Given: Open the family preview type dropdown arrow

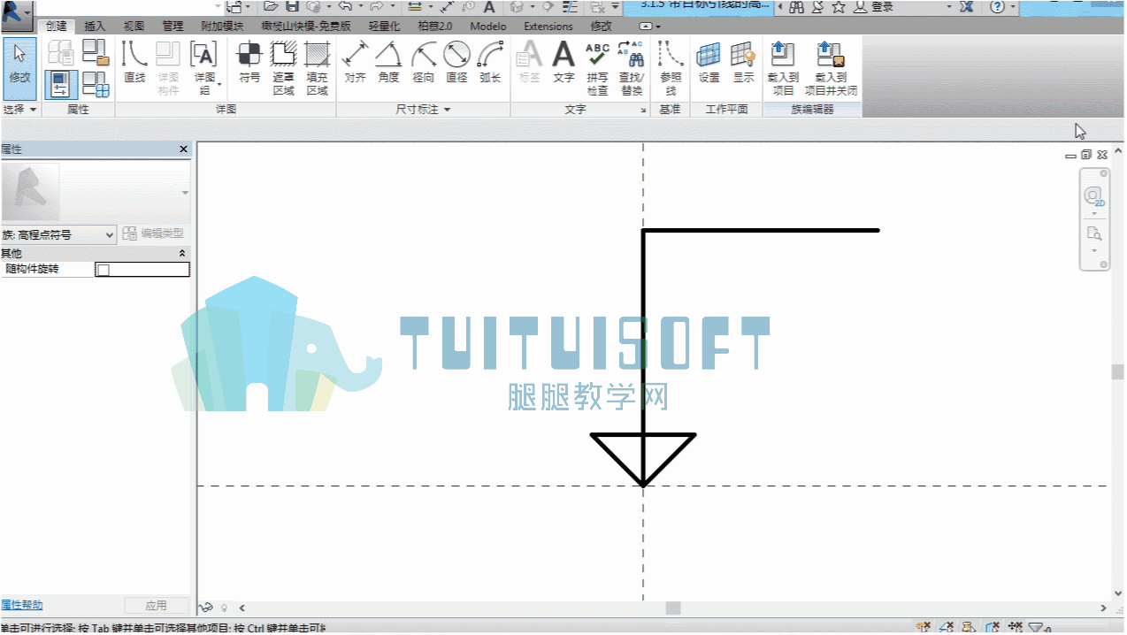Looking at the screenshot, I should tap(185, 193).
